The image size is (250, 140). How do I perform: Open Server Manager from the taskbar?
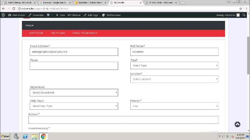[x=16, y=136]
